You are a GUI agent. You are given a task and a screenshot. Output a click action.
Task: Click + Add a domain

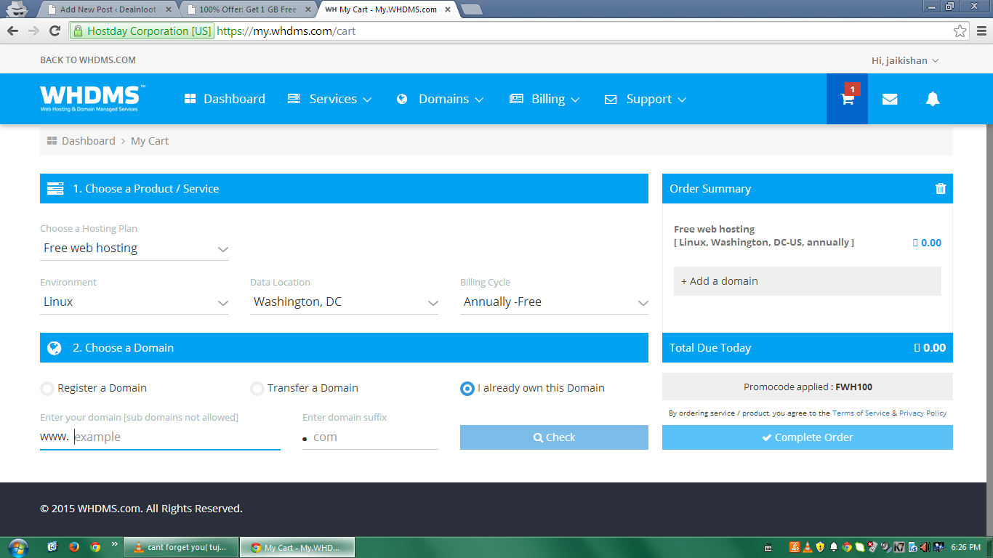coord(807,281)
